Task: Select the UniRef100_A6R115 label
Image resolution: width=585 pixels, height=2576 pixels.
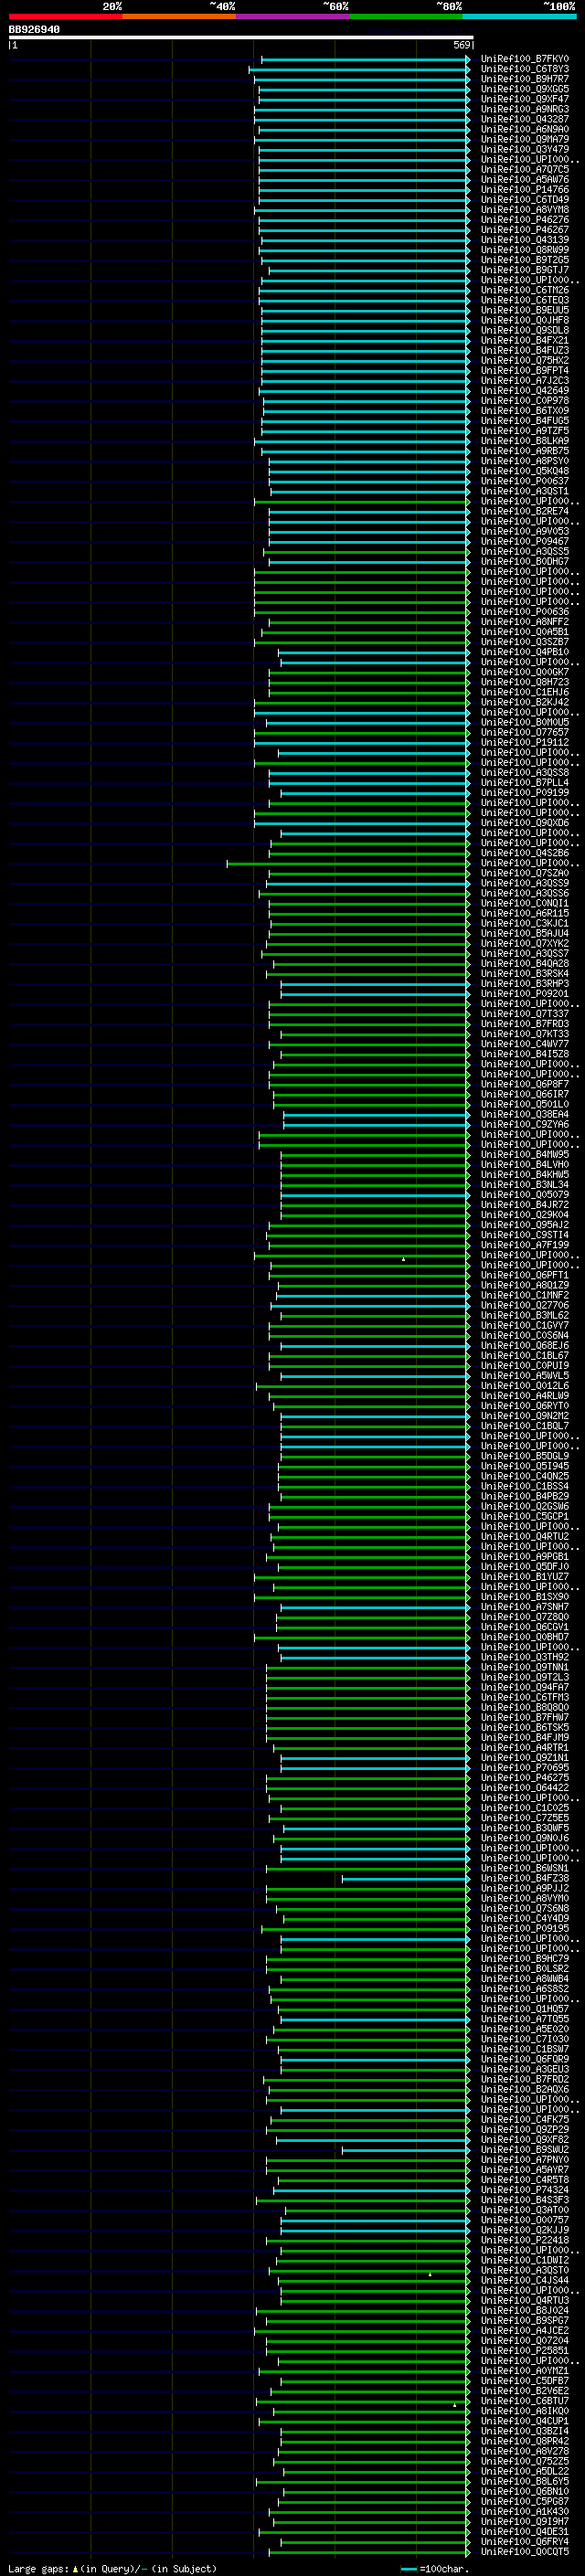Action: (x=524, y=913)
